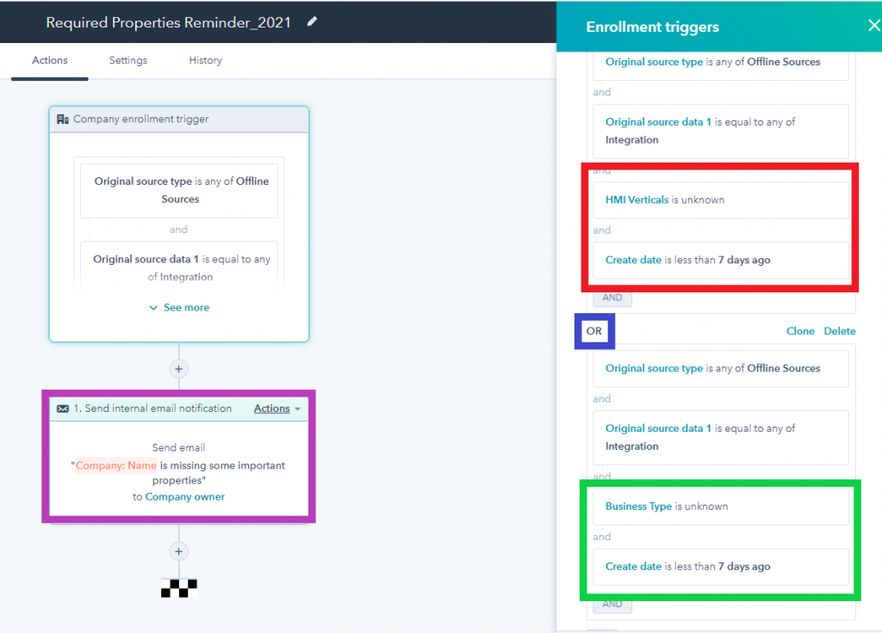Open the History tab
The image size is (882, 633).
(205, 61)
